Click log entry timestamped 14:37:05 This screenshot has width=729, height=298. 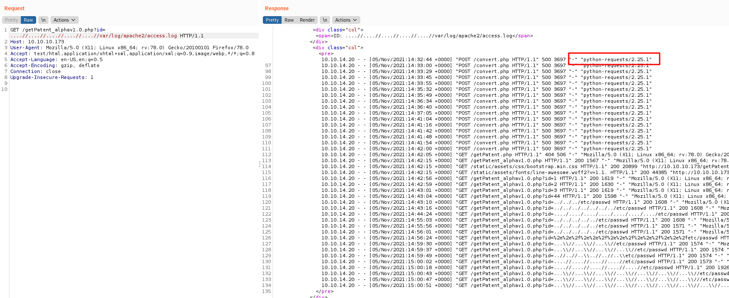(486, 113)
